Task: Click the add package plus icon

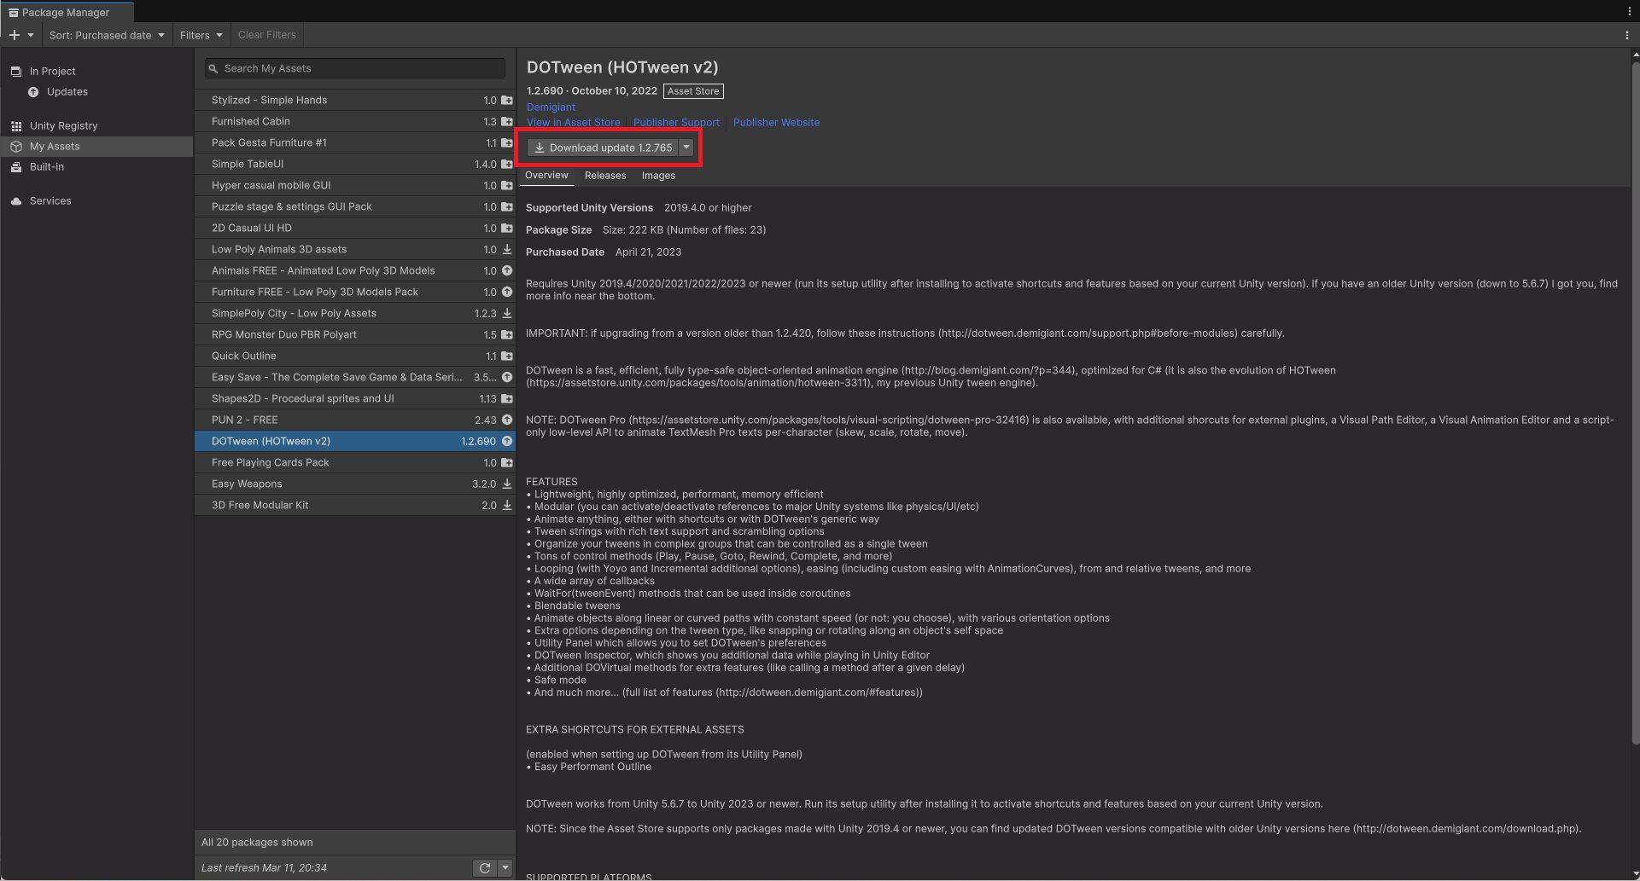Action: click(x=14, y=35)
